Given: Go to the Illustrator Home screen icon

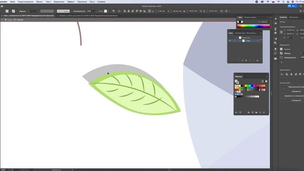Looking at the screenshot, I should [2, 6].
